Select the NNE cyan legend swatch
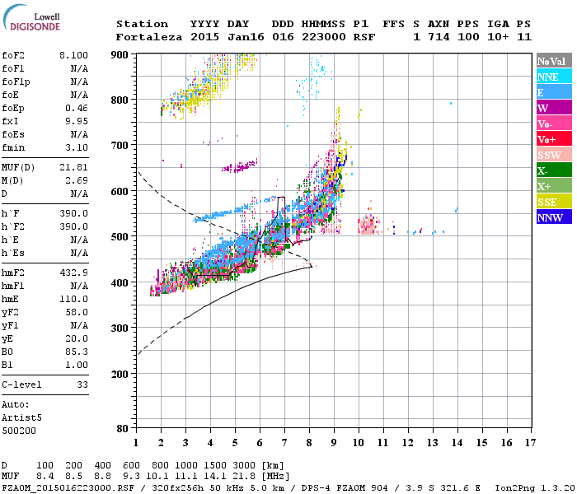 coord(554,77)
